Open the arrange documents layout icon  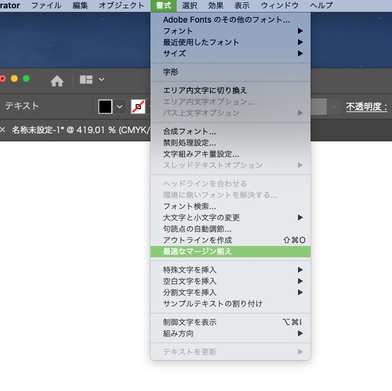pos(86,80)
